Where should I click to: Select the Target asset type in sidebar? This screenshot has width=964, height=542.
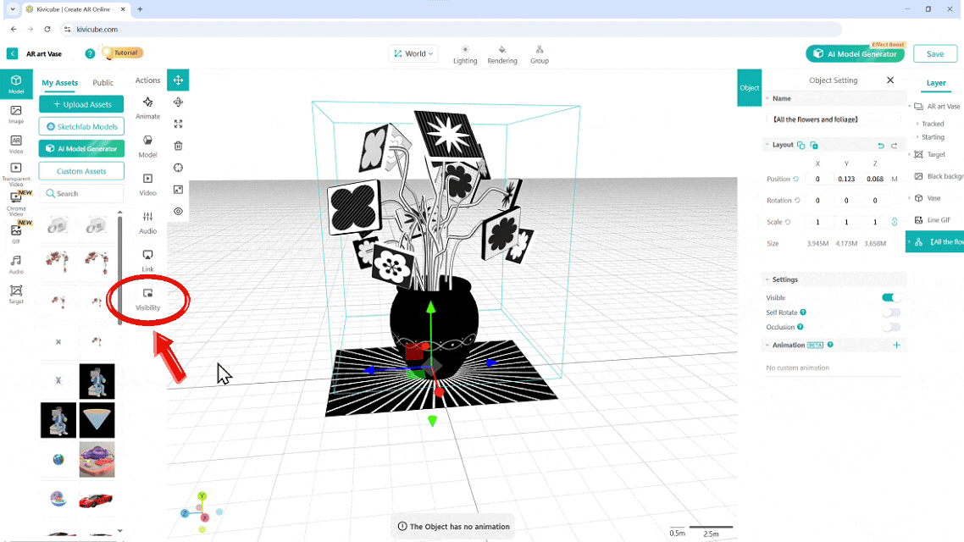coord(16,294)
